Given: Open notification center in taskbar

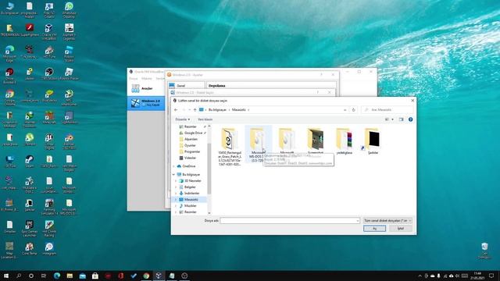Looking at the screenshot, I should coord(491,276).
